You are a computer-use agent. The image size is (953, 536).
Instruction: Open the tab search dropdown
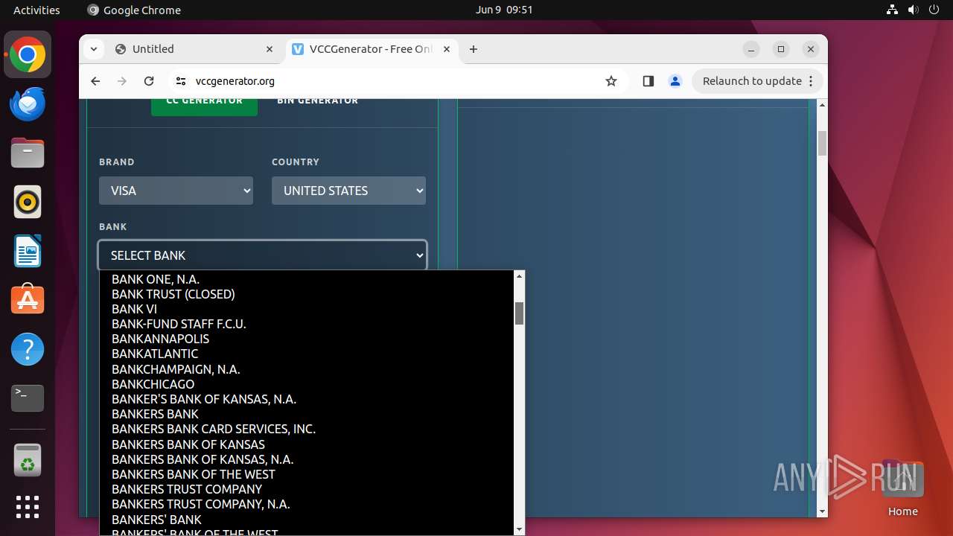(x=93, y=49)
